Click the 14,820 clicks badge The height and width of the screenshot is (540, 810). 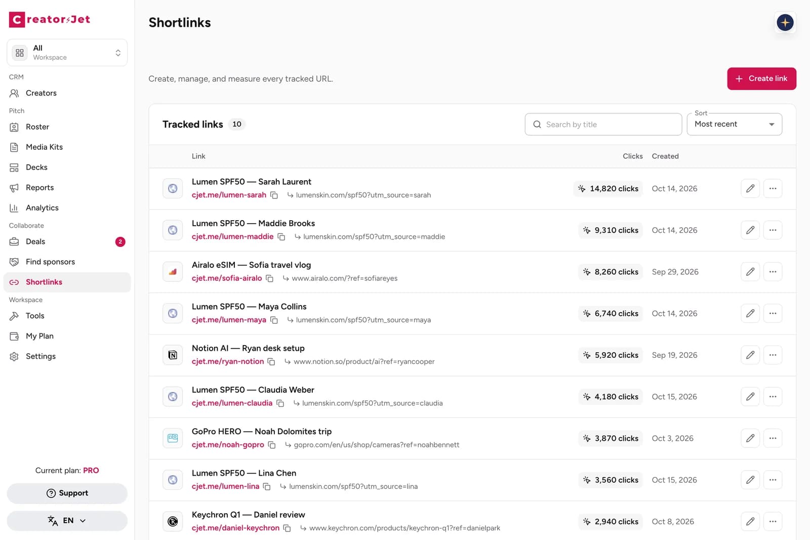[x=608, y=189]
